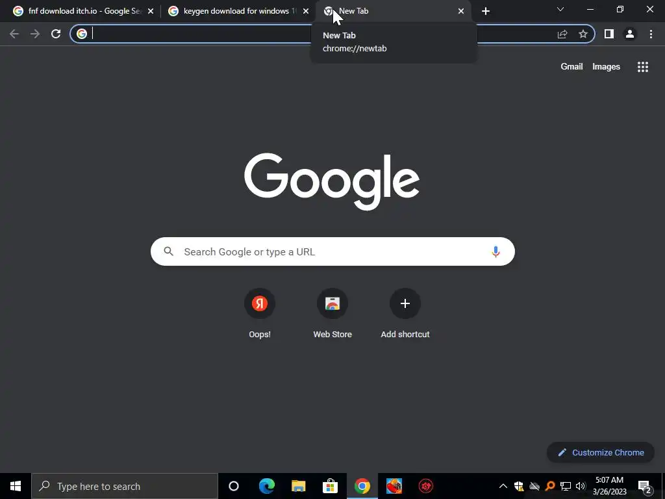Click the Add shortcut plus tile

pyautogui.click(x=405, y=303)
